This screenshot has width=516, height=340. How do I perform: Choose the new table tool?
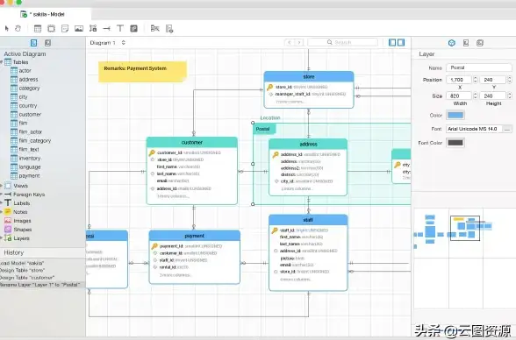pos(38,29)
